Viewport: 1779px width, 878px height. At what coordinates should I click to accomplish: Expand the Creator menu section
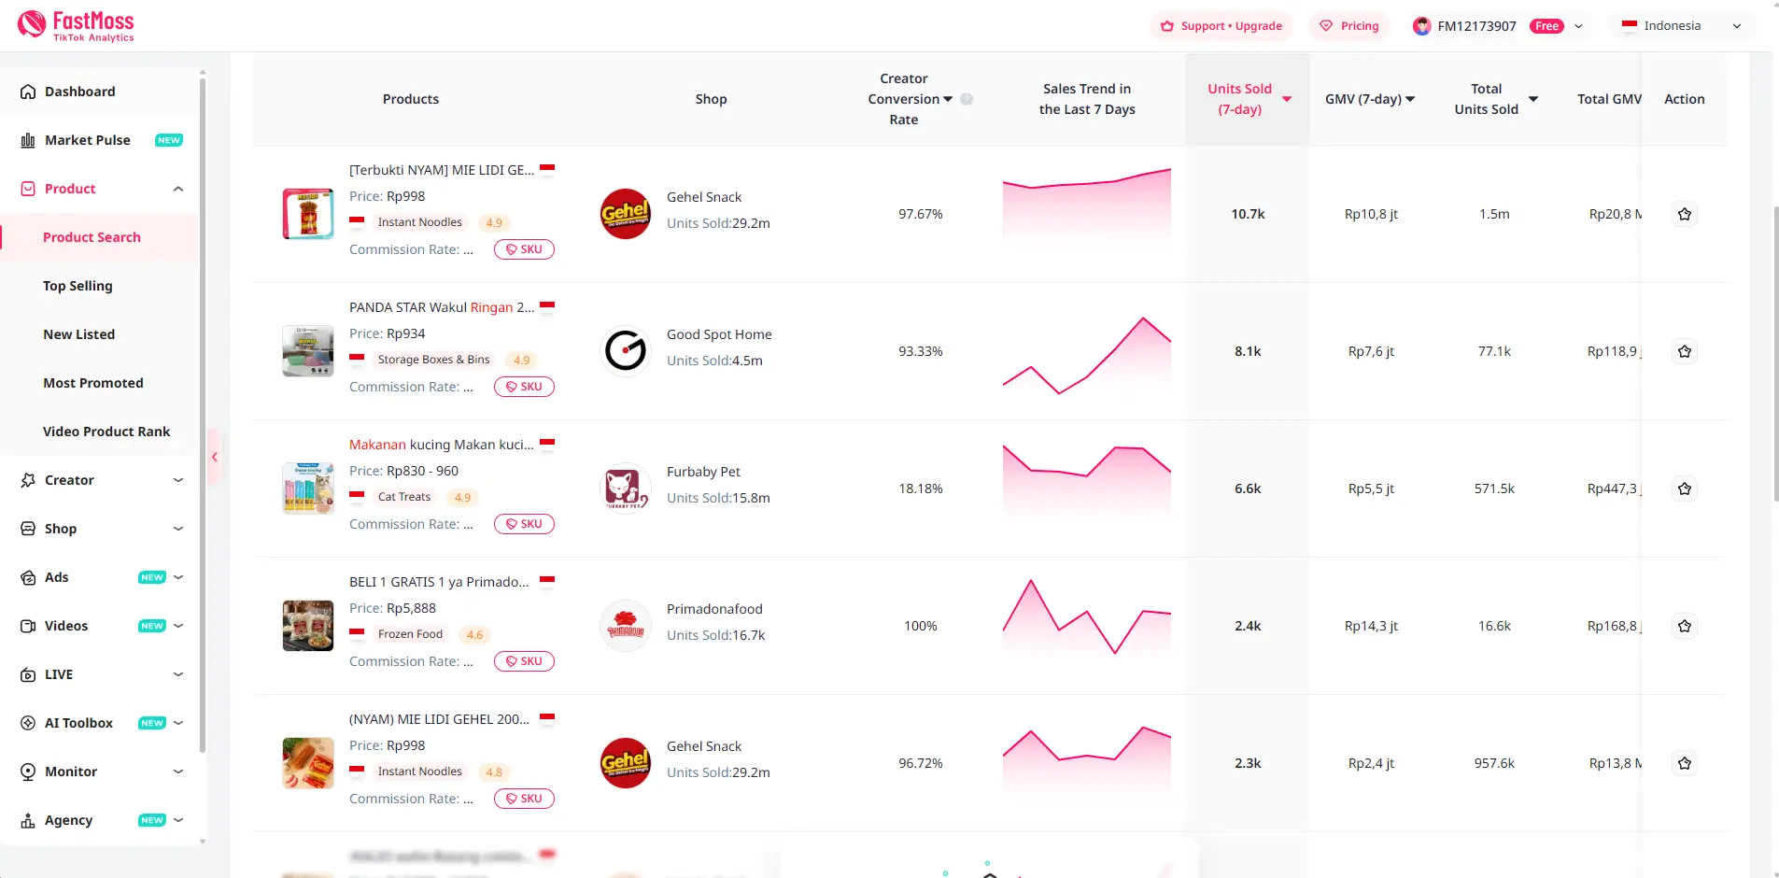pos(178,480)
